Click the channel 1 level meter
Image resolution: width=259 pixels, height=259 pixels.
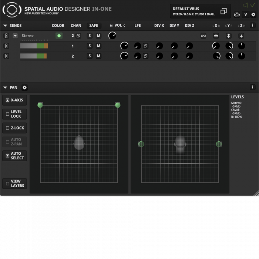34,46
